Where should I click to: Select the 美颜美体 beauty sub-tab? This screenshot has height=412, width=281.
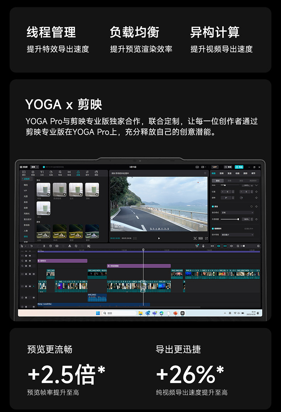253,181
